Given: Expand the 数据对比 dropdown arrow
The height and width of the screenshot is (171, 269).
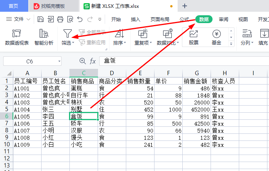Looking at the screenshot, I should coord(178,43).
